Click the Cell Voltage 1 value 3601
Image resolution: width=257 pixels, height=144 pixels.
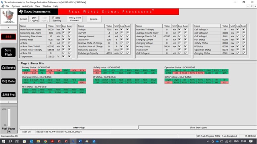[x=225, y=36]
